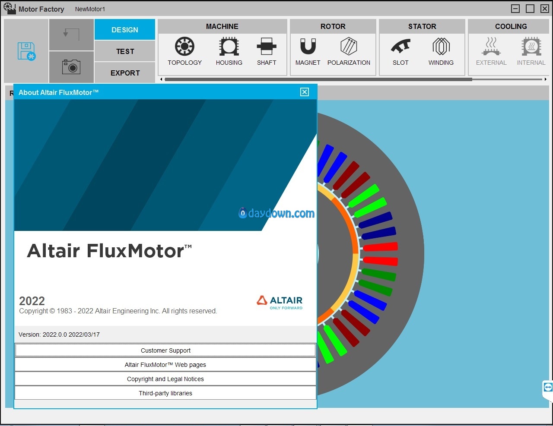Open the Topology machine settings
This screenshot has width=553, height=426.
click(x=184, y=52)
